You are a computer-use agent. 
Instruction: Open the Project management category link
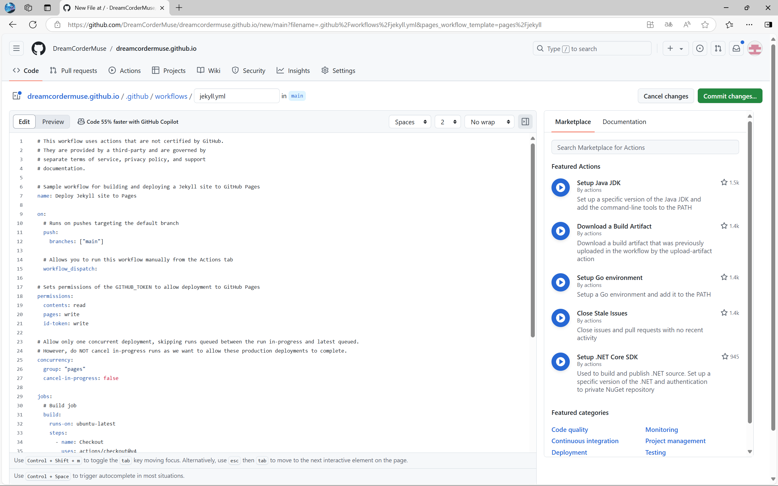click(675, 441)
